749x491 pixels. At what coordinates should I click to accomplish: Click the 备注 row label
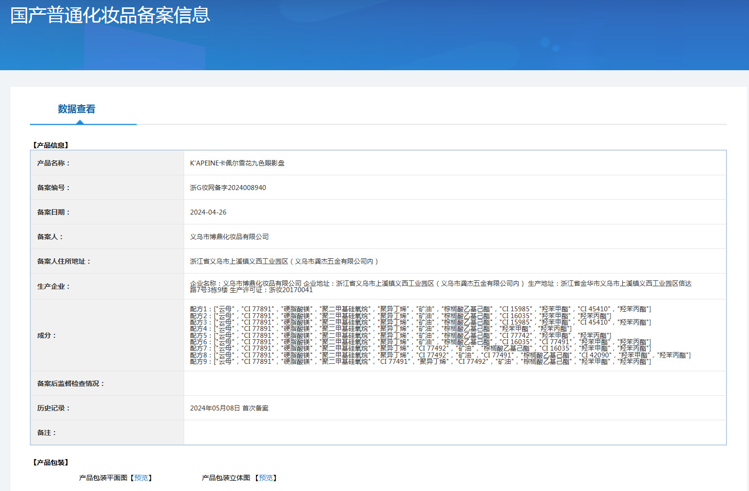tap(47, 433)
